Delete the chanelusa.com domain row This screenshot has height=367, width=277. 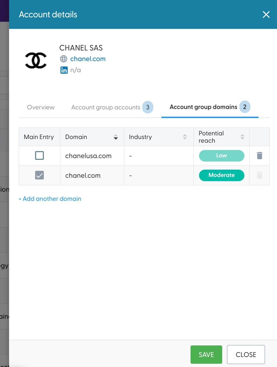[x=260, y=156]
